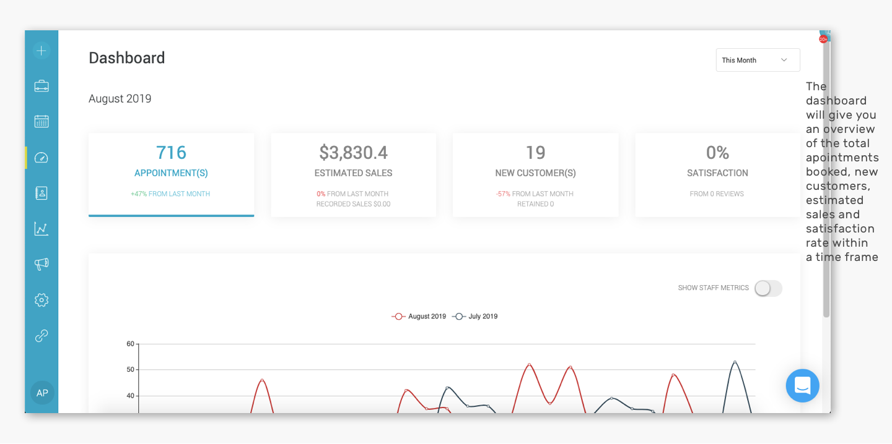Click the plus add-new icon in sidebar
The width and height of the screenshot is (892, 444).
42,51
